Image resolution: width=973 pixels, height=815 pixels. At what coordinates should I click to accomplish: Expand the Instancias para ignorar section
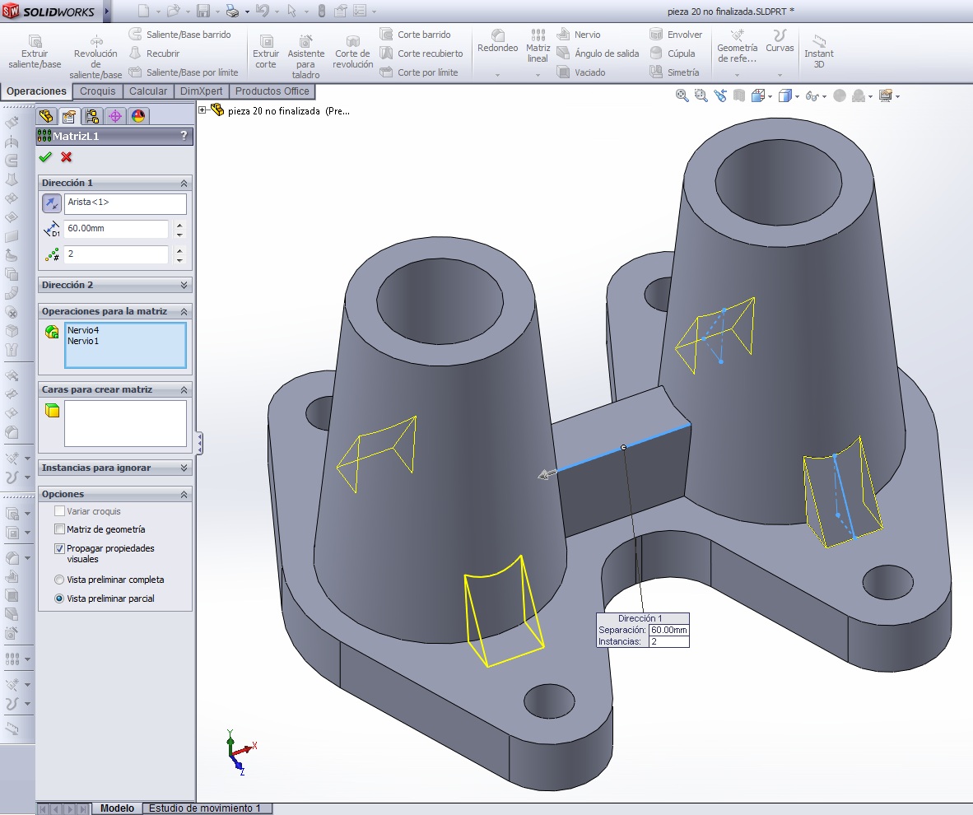point(184,468)
